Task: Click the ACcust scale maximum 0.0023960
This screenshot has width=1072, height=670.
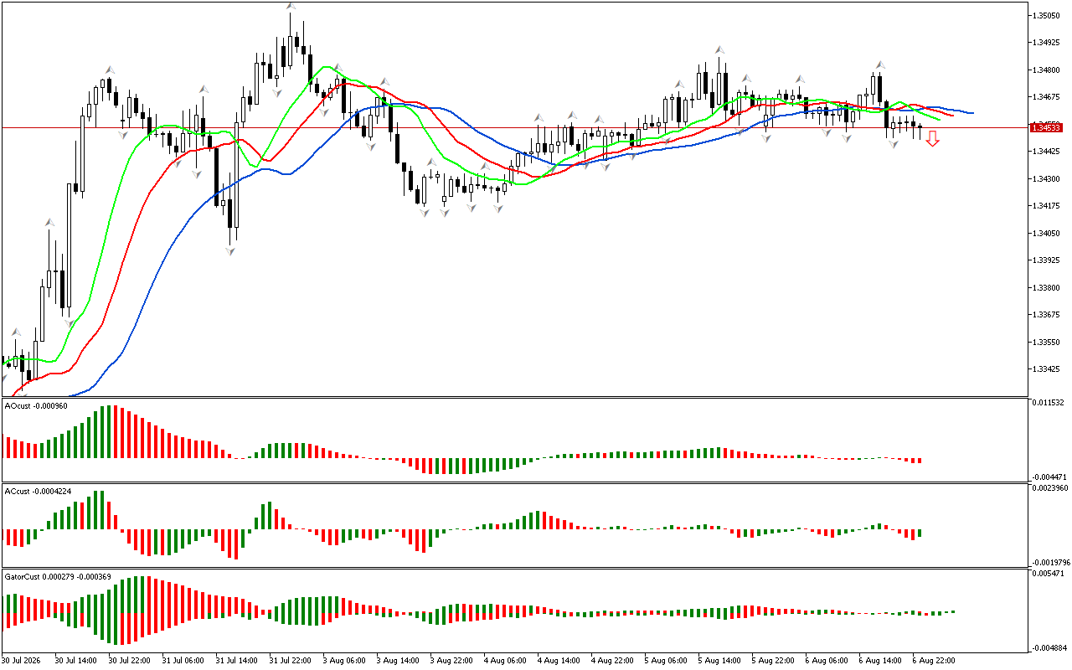Action: pos(1050,488)
